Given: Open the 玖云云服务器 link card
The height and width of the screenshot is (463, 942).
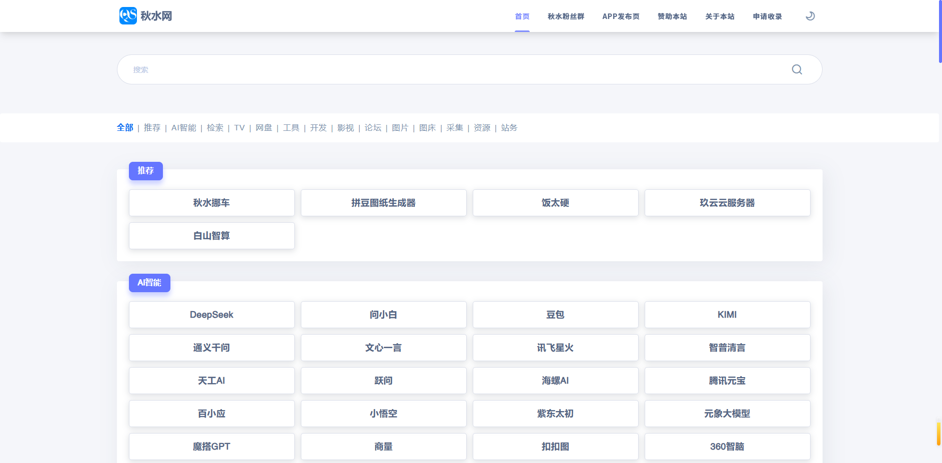Looking at the screenshot, I should point(728,203).
